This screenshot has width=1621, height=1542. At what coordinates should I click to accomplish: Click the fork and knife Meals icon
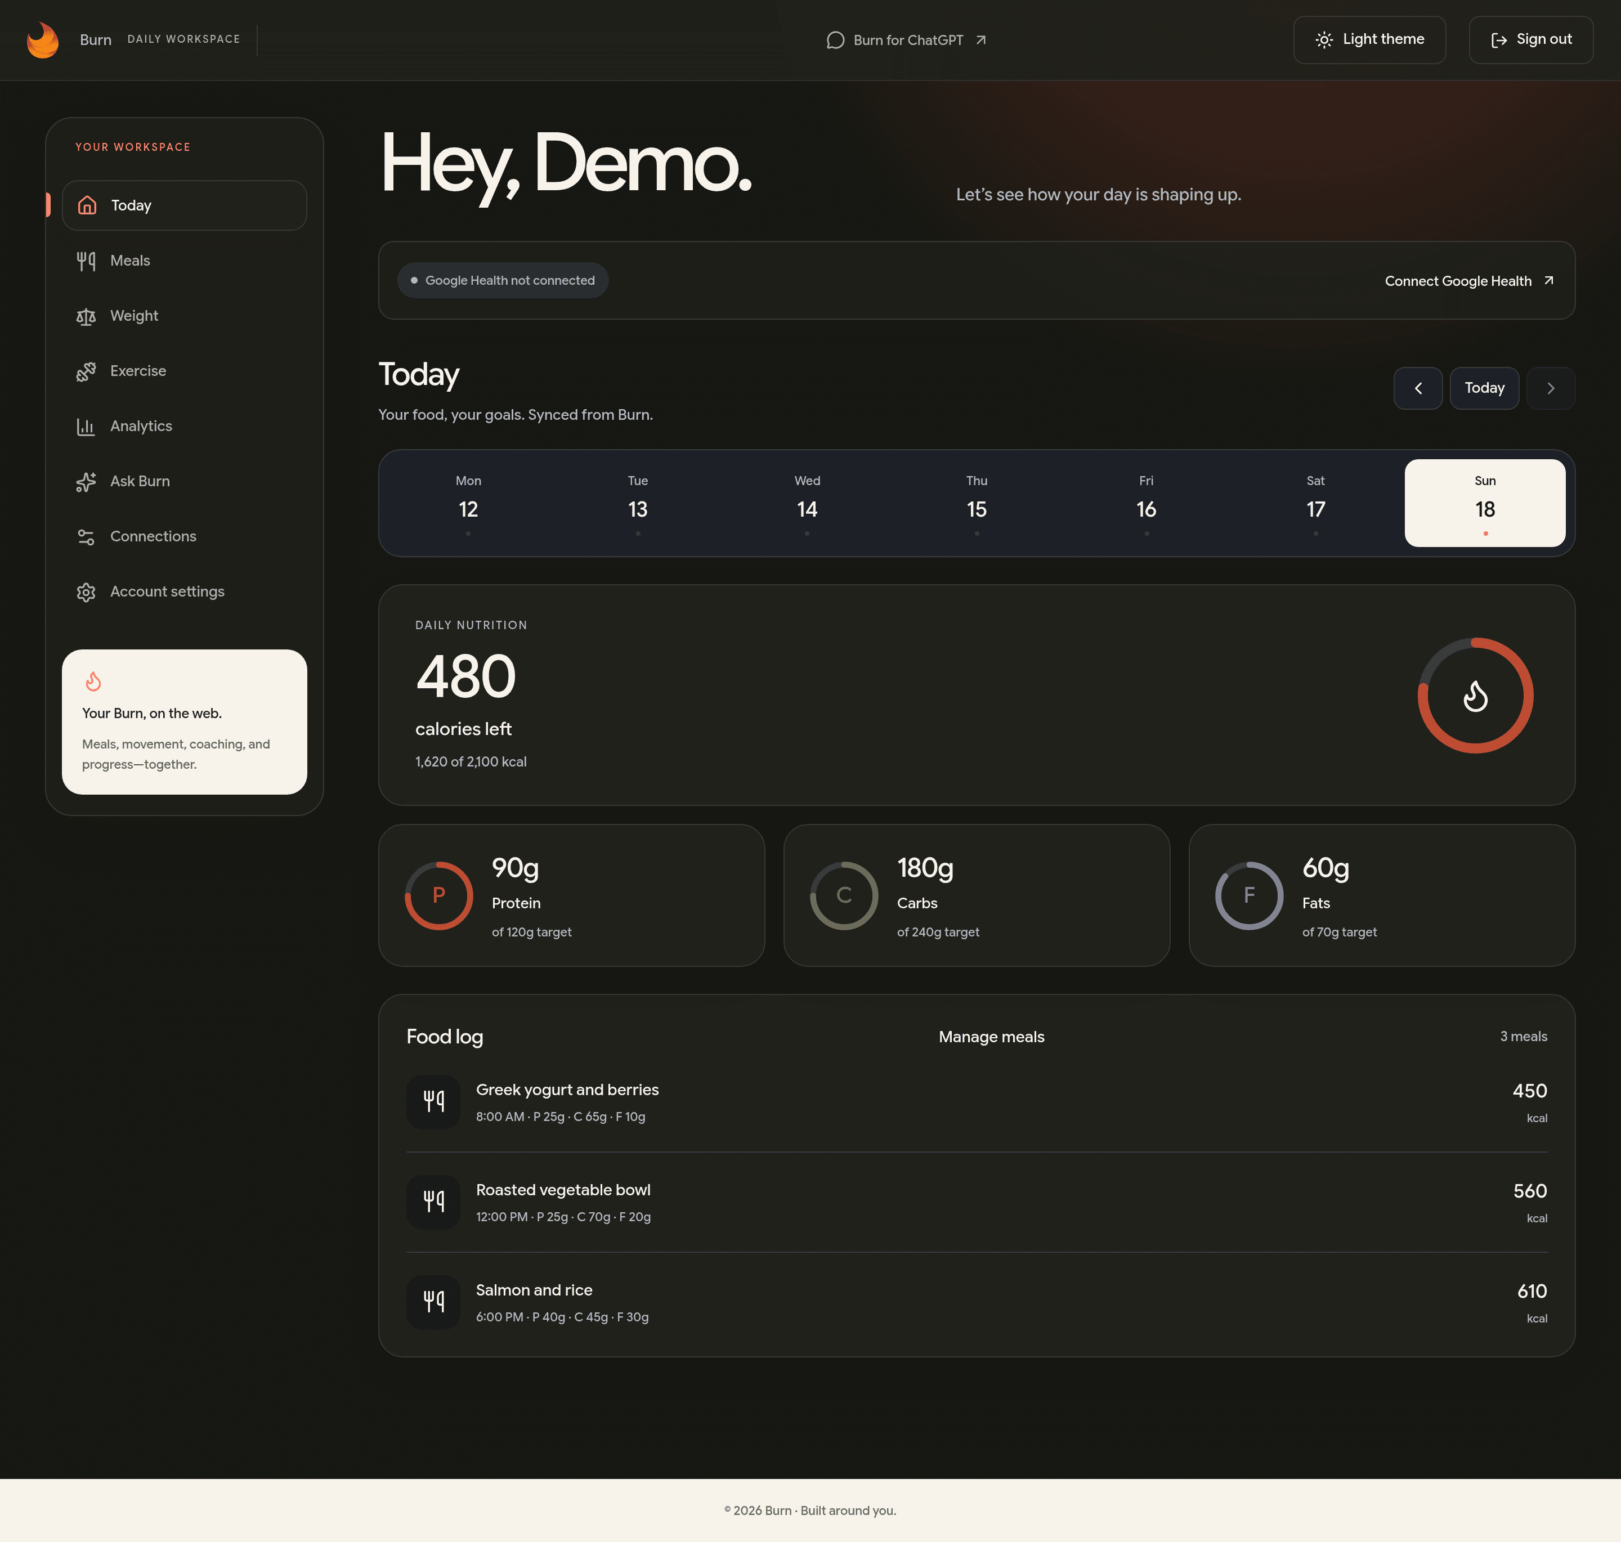[x=86, y=261]
